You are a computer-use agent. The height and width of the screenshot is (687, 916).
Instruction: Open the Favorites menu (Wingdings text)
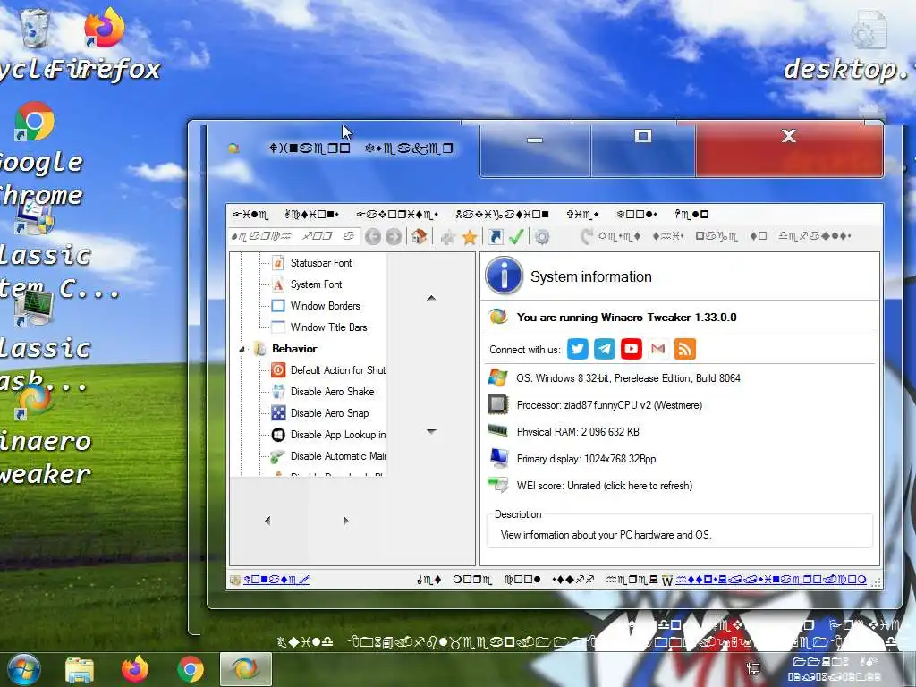[x=397, y=215]
